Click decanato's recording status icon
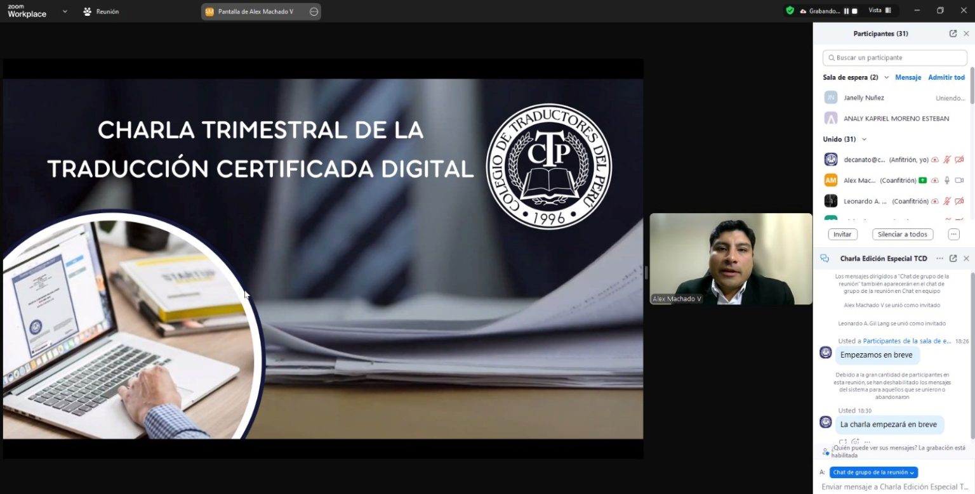 pyautogui.click(x=934, y=160)
